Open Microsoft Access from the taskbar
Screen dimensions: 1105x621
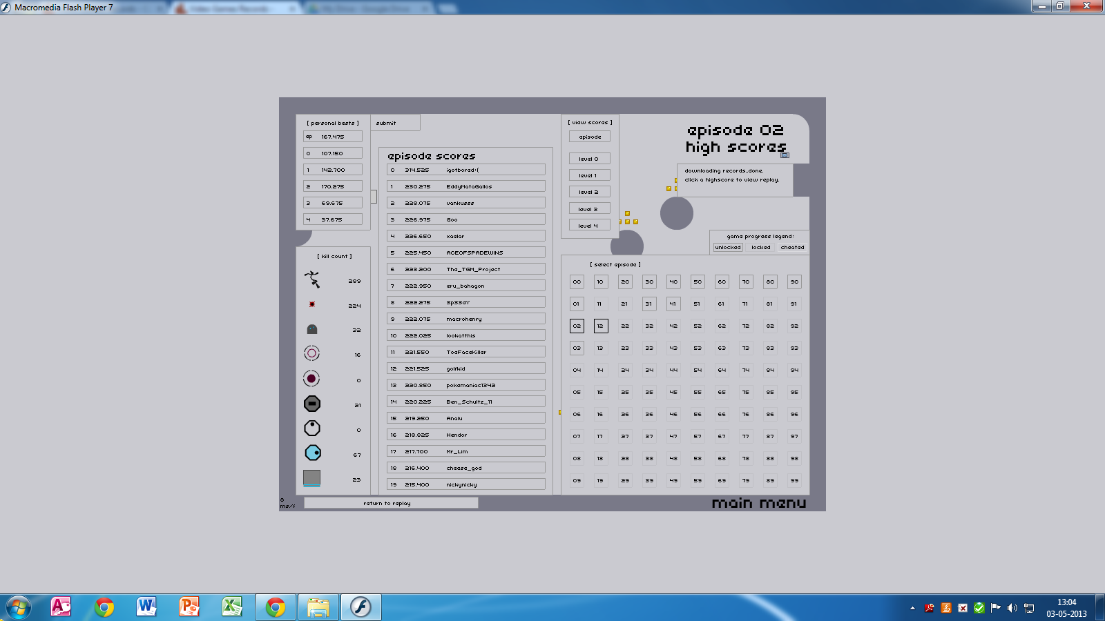tap(61, 607)
